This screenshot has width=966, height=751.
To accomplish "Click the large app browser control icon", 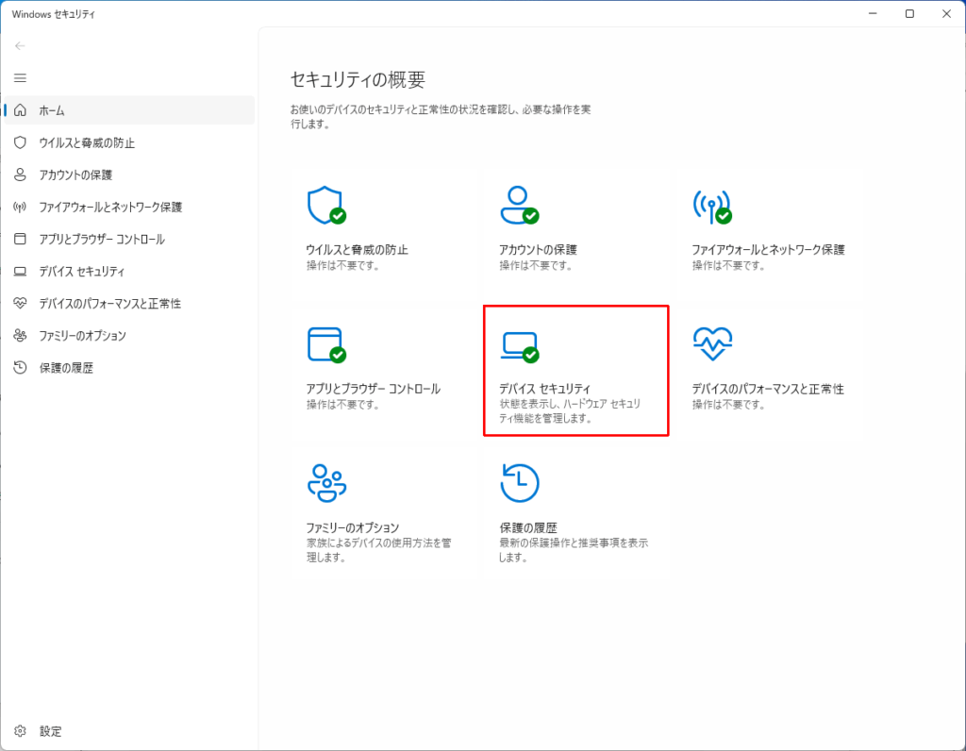I will (326, 344).
